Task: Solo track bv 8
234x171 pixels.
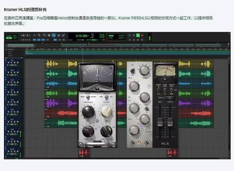Action: click(x=15, y=131)
